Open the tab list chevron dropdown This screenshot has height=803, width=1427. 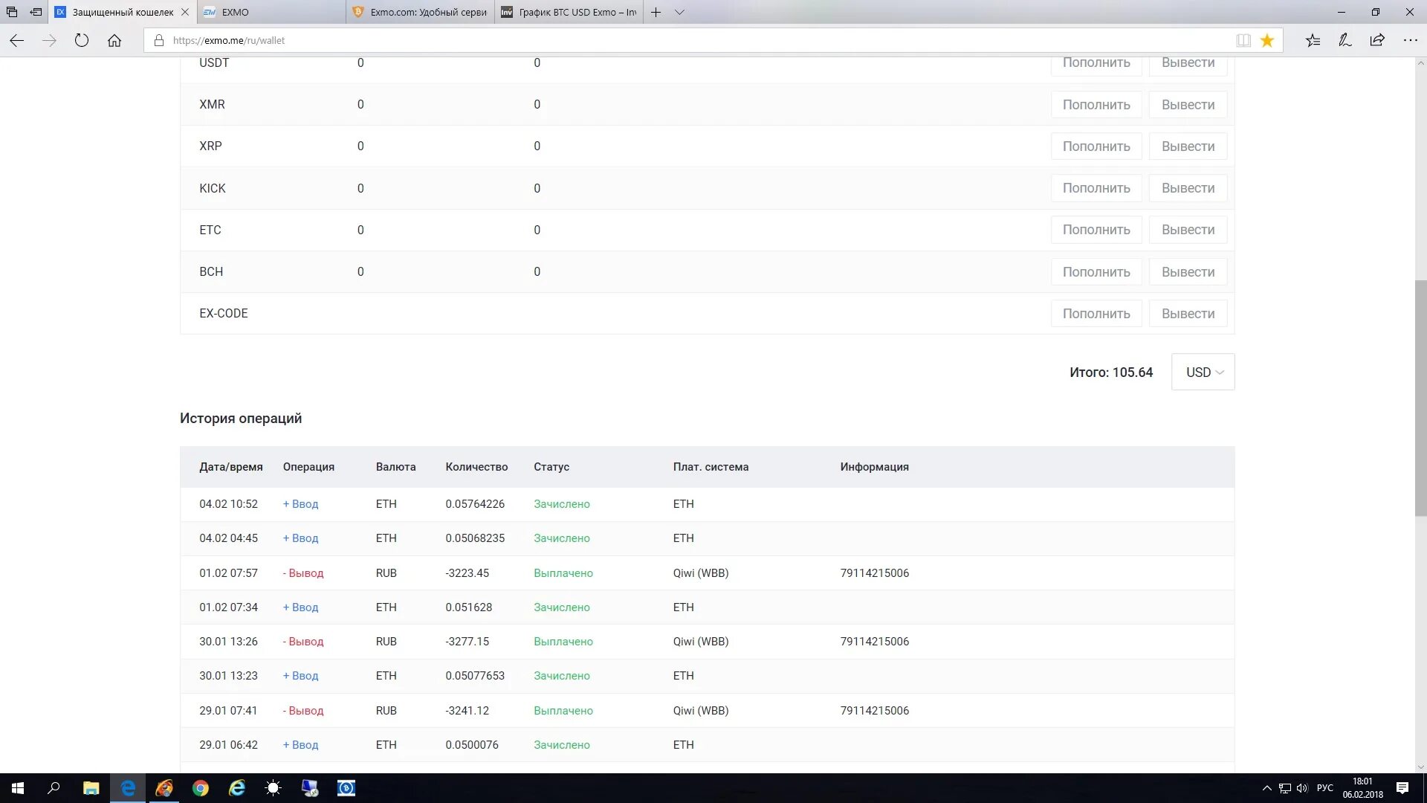[x=679, y=12]
